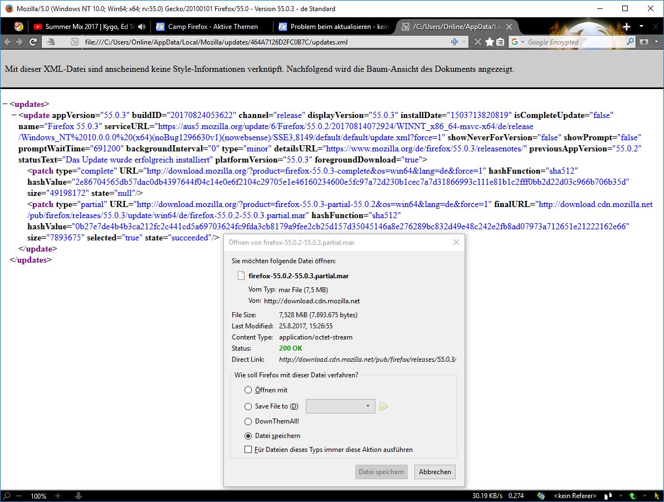Mute the audio on the Summer Mix tab
This screenshot has height=502, width=664.
click(142, 27)
